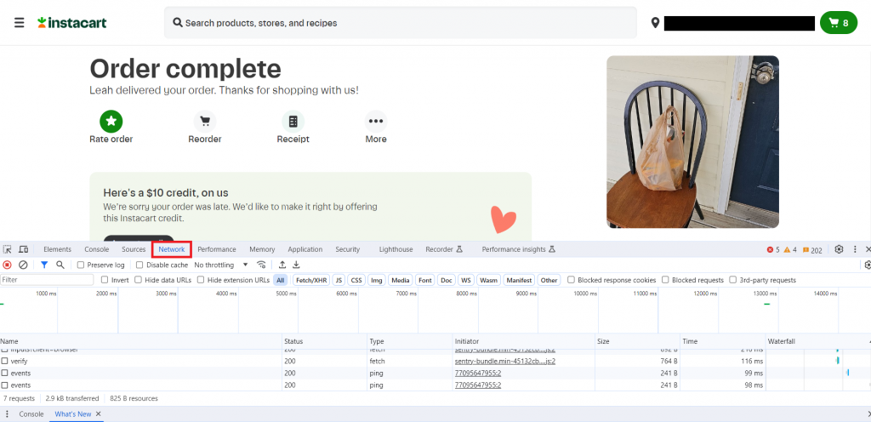This screenshot has height=422, width=871.
Task: Click the More ellipsis icon
Action: pos(376,121)
